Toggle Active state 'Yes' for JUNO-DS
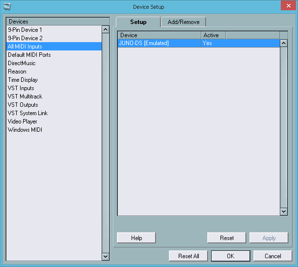Screen dimensions: 298x267 (207, 43)
